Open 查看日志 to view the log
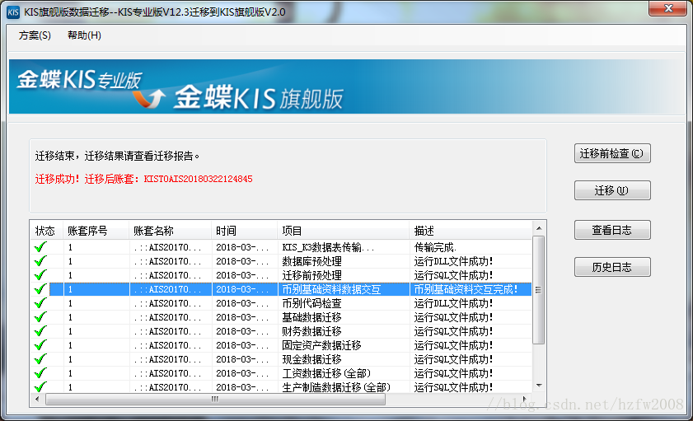693x421 pixels. [612, 230]
